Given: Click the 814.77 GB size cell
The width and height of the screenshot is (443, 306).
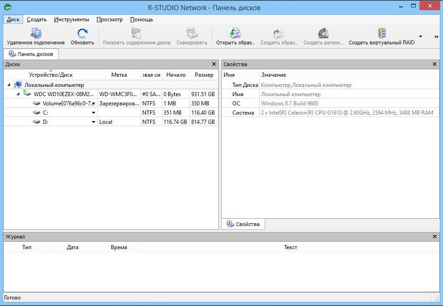Looking at the screenshot, I should [203, 122].
